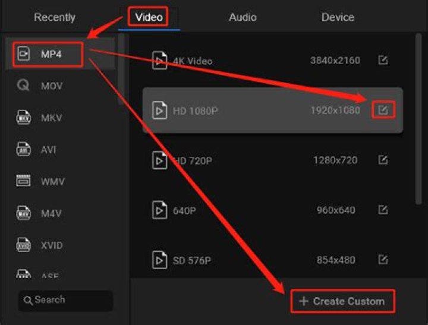
Task: Click the plus icon on Create Custom
Action: [304, 301]
